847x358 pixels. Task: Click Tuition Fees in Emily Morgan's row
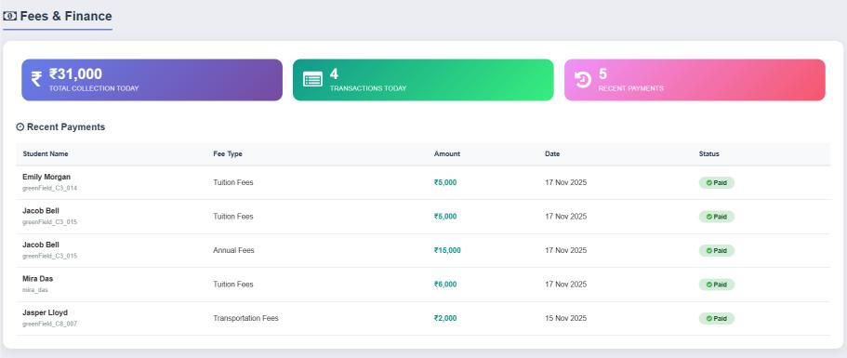click(232, 182)
